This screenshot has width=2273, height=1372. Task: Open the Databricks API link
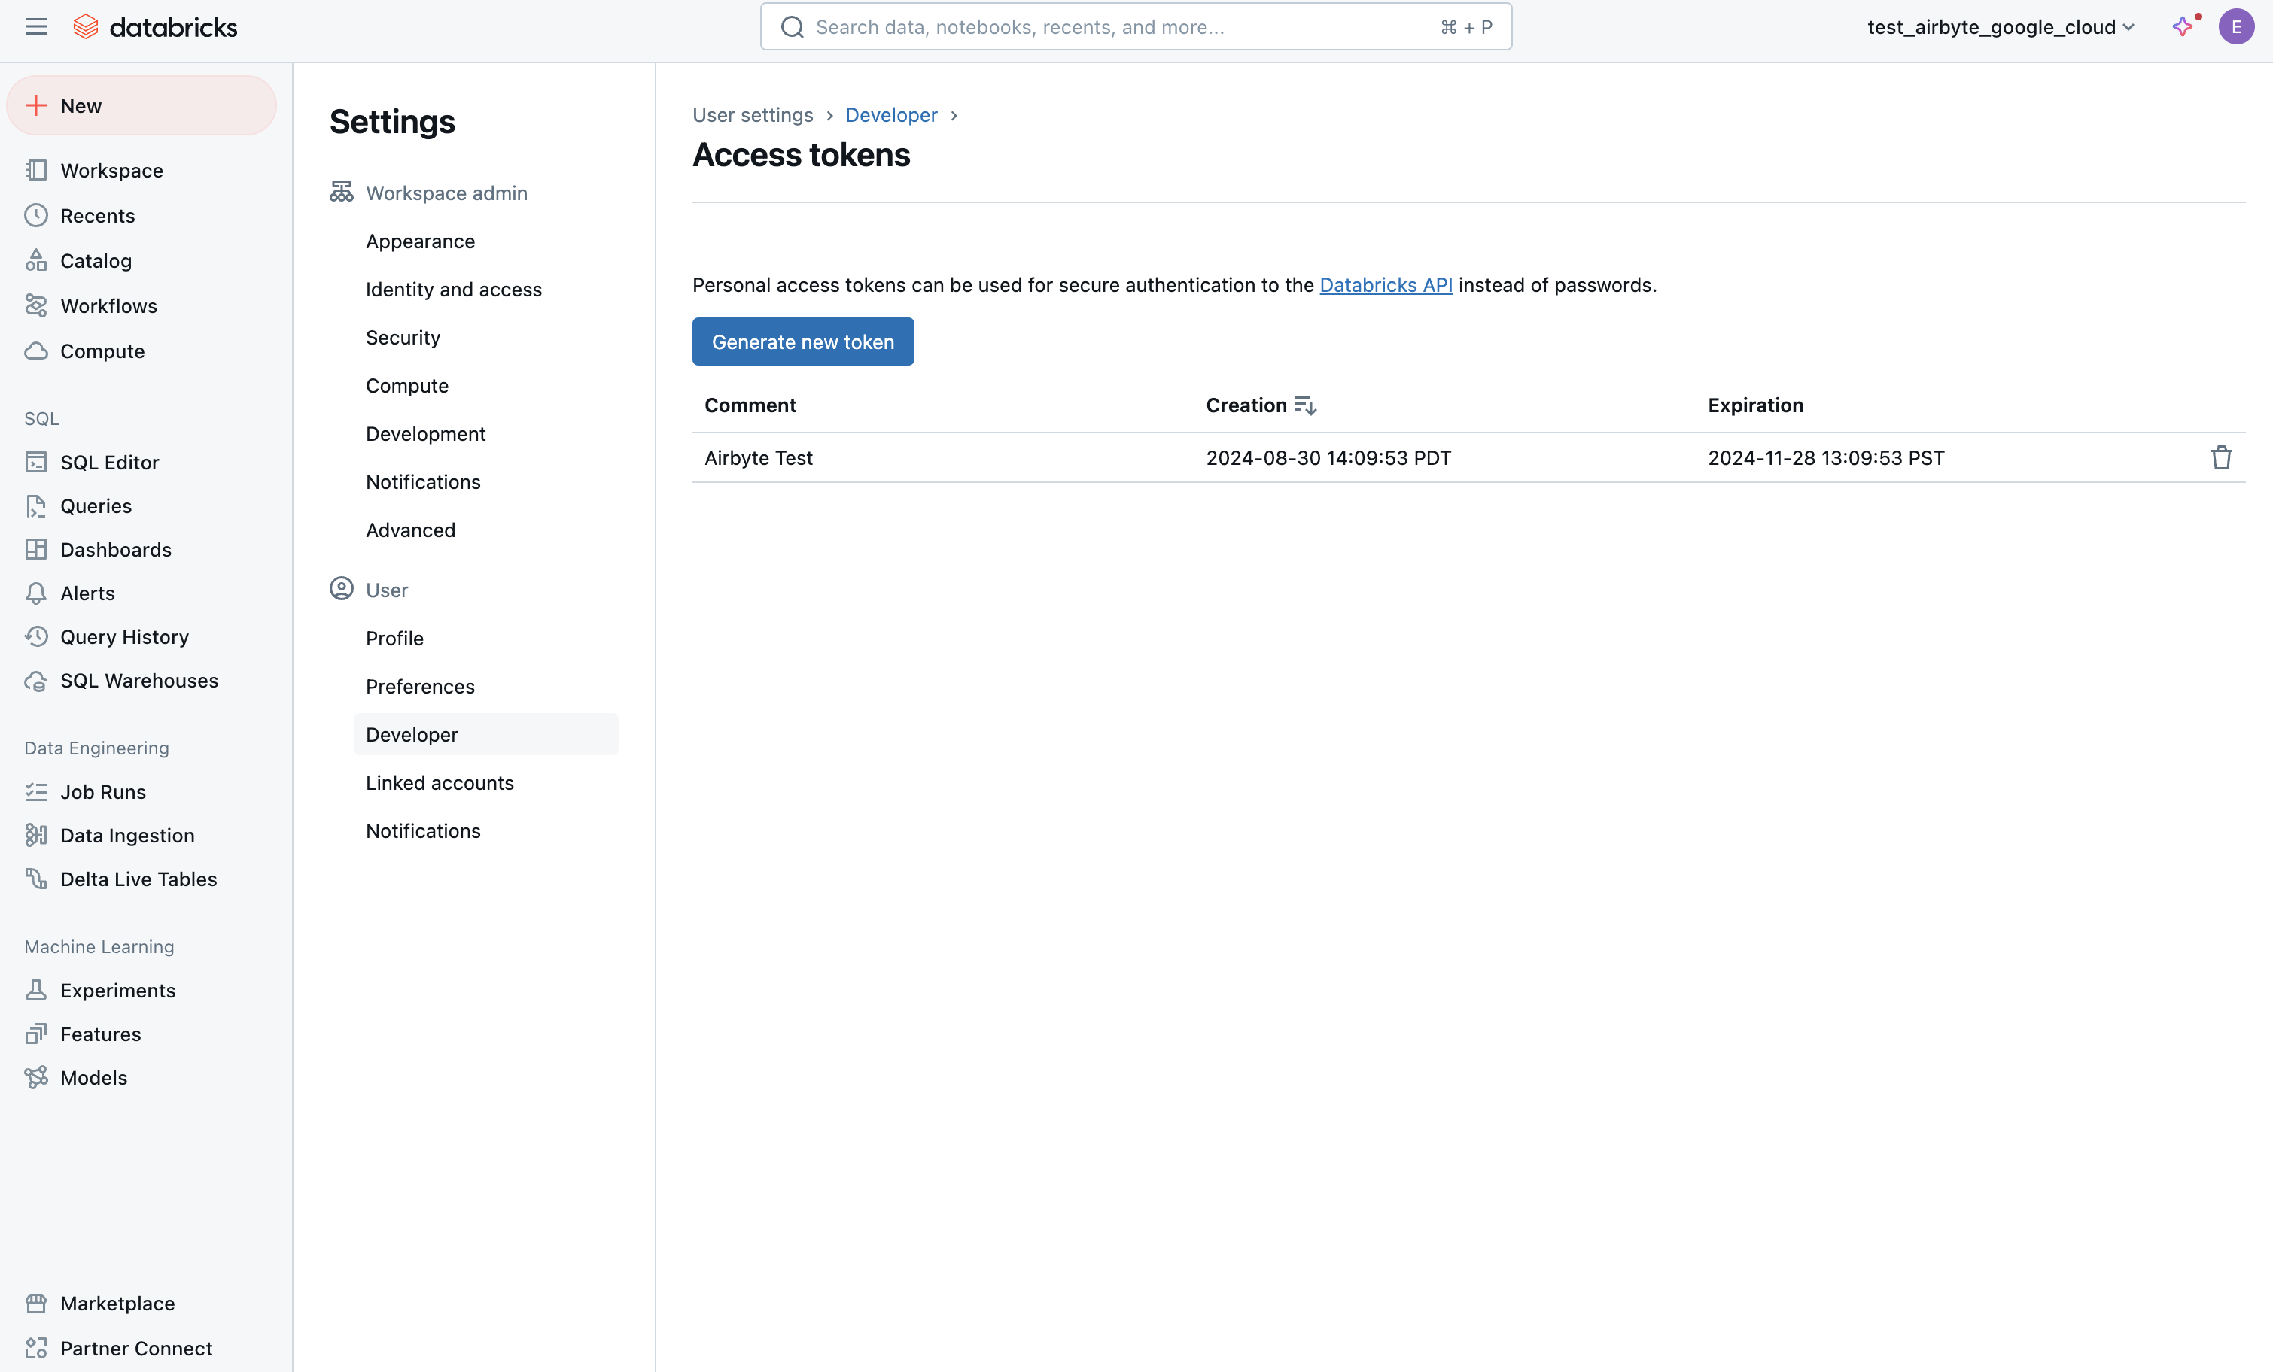click(1385, 285)
